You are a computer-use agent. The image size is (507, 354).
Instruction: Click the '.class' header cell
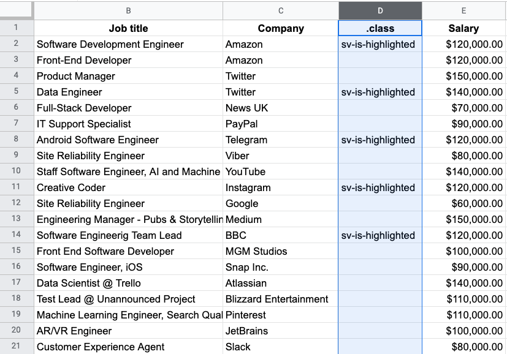click(x=379, y=28)
